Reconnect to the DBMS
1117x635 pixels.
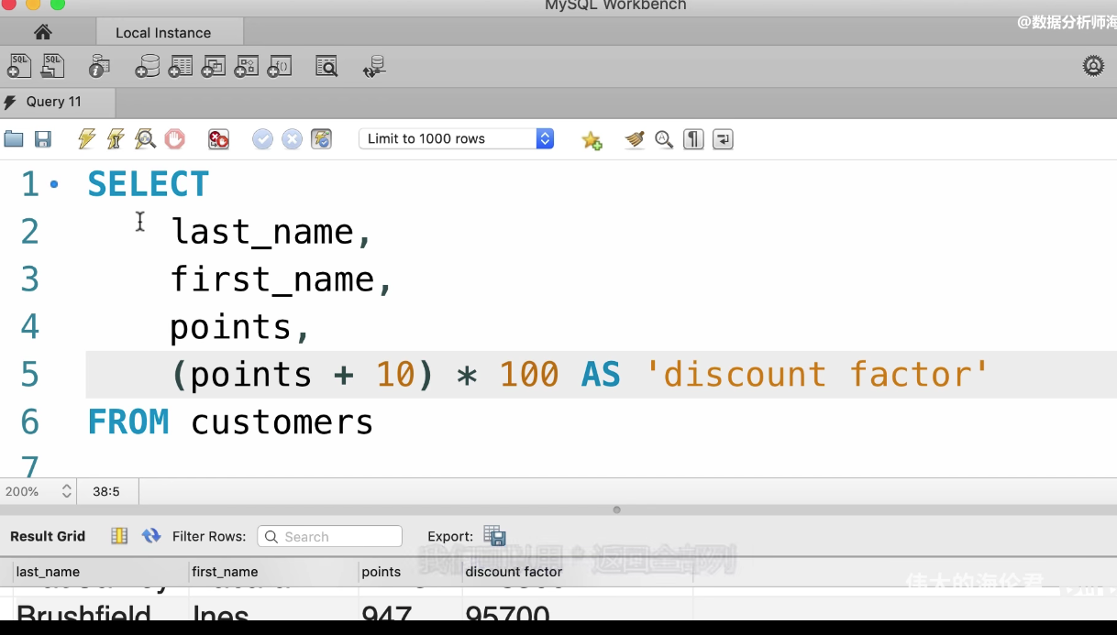[374, 66]
